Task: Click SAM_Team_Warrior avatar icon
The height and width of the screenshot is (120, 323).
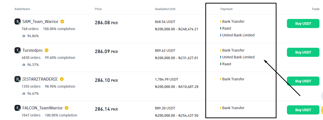Action: coord(17,21)
